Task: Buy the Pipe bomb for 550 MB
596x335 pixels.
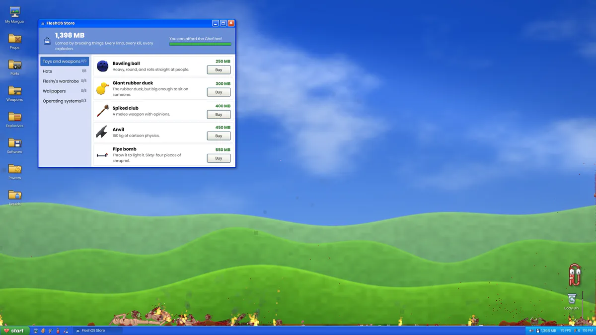Action: (x=219, y=158)
